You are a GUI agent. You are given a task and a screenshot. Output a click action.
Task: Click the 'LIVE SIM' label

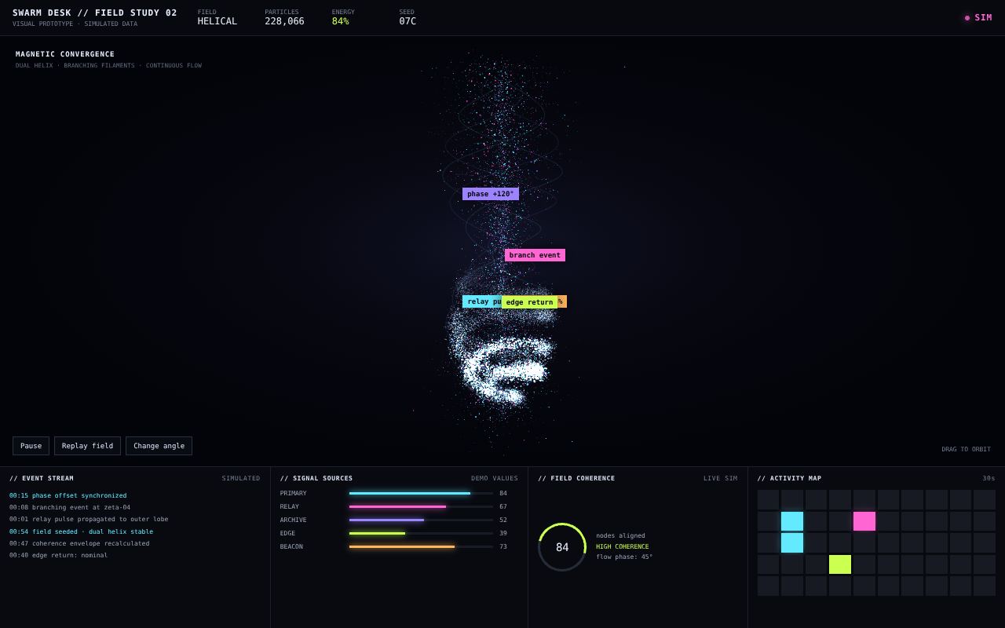pyautogui.click(x=721, y=478)
